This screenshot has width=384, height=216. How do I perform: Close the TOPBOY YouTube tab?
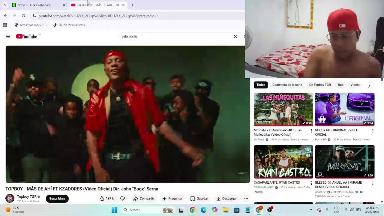(123, 5)
